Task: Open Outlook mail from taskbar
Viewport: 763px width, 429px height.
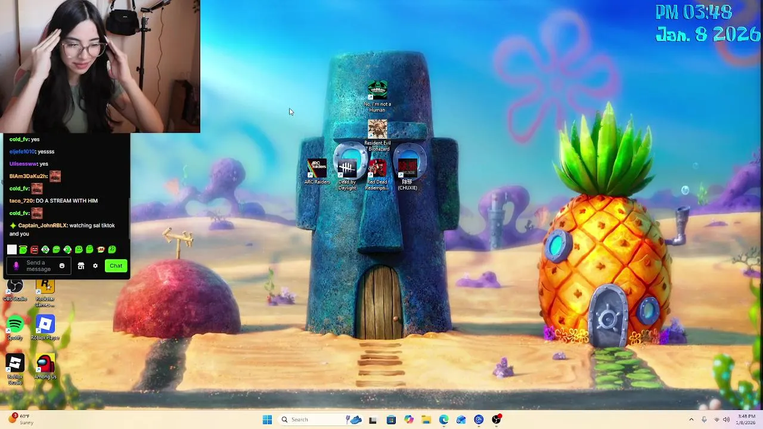Action: [461, 419]
